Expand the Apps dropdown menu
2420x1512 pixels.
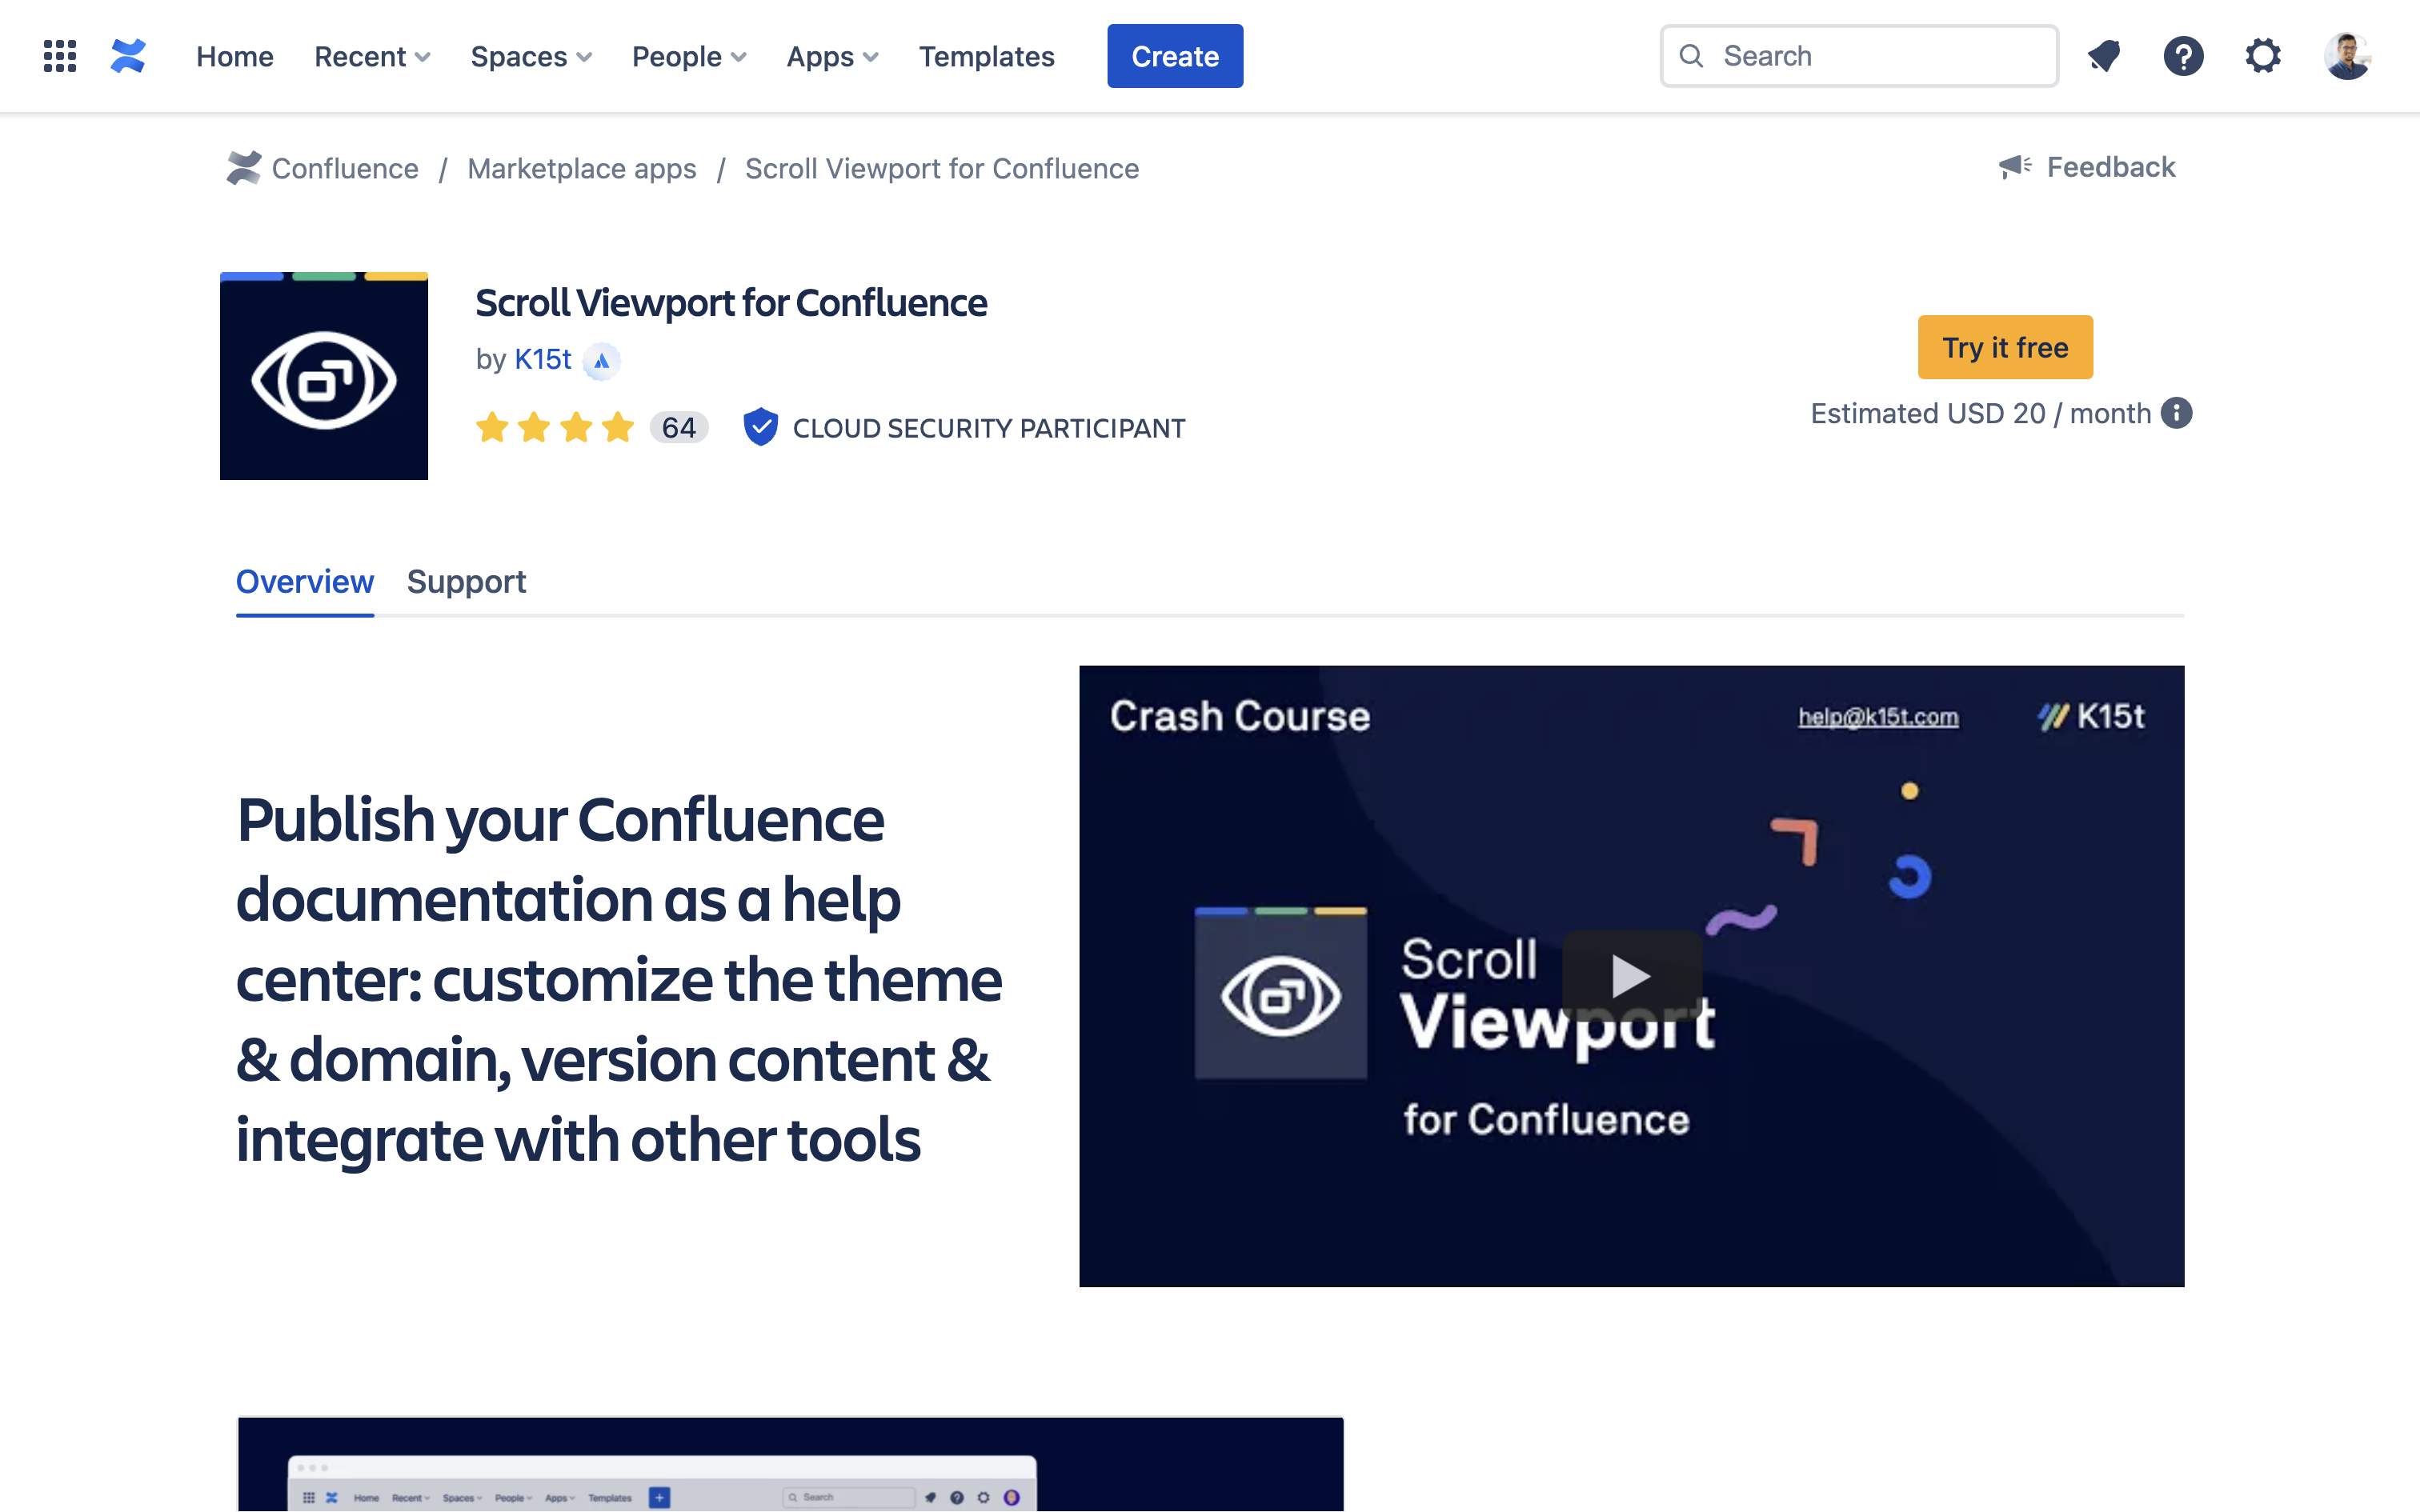(x=832, y=57)
